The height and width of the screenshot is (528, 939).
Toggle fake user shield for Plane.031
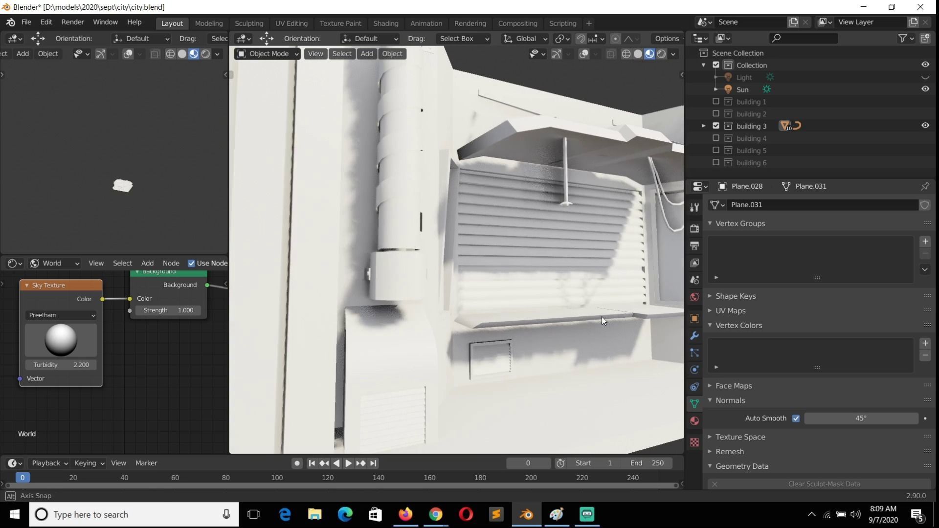(924, 205)
